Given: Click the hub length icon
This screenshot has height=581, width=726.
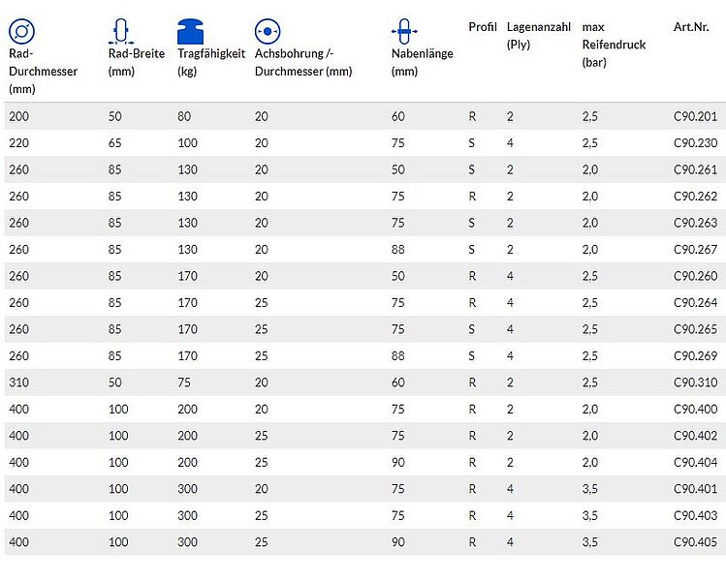Looking at the screenshot, I should coord(404,31).
